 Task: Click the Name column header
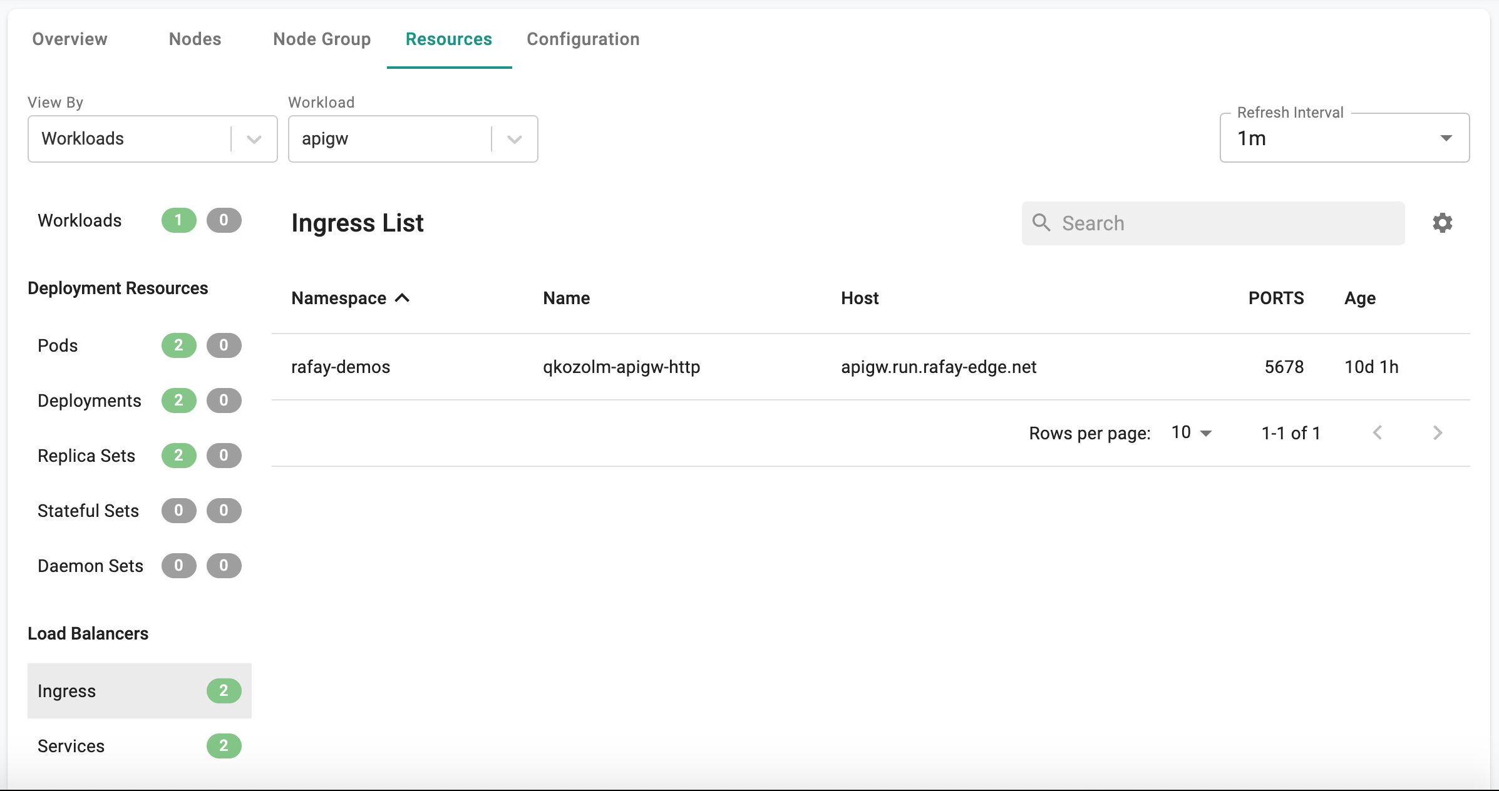(567, 298)
